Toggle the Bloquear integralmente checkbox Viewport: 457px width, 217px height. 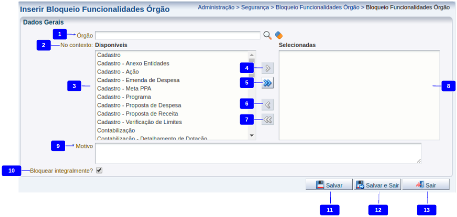click(x=99, y=170)
